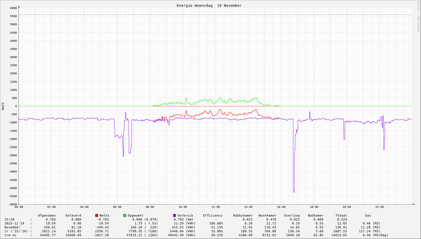
Task: Click the red arrow atop the y-axis
Action: point(19,6)
